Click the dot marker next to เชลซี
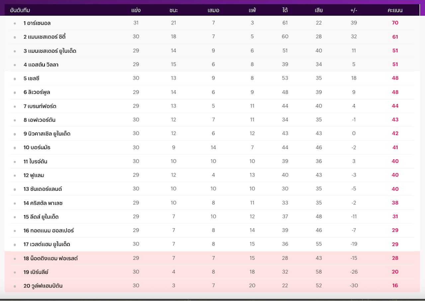 15,79
